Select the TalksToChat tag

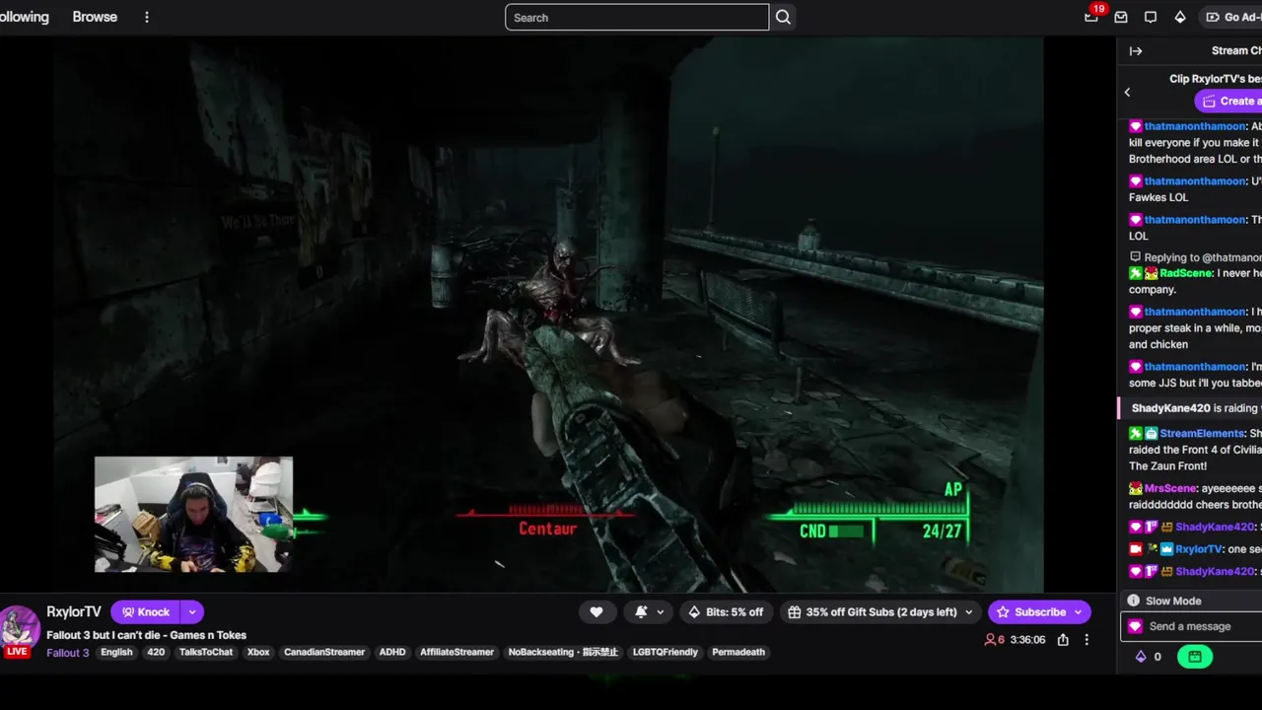tap(206, 652)
